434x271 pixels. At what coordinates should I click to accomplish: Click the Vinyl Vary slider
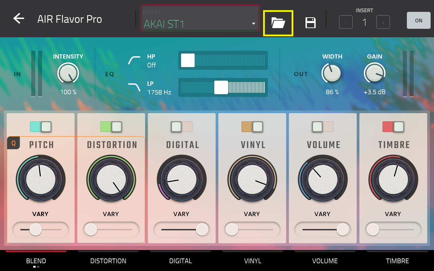click(x=252, y=230)
